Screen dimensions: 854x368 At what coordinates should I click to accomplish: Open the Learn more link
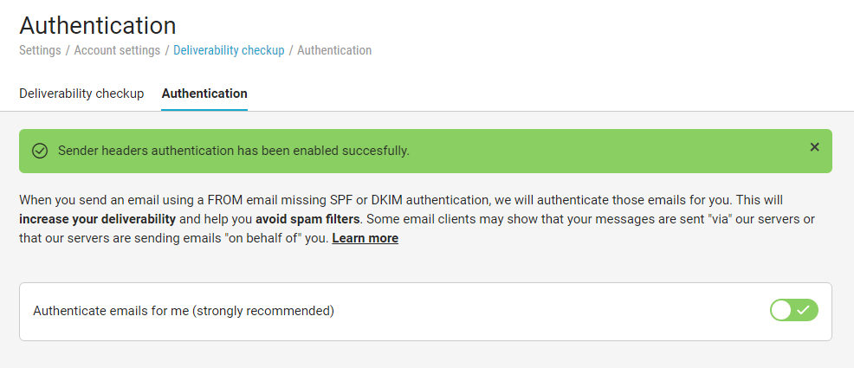coord(365,238)
